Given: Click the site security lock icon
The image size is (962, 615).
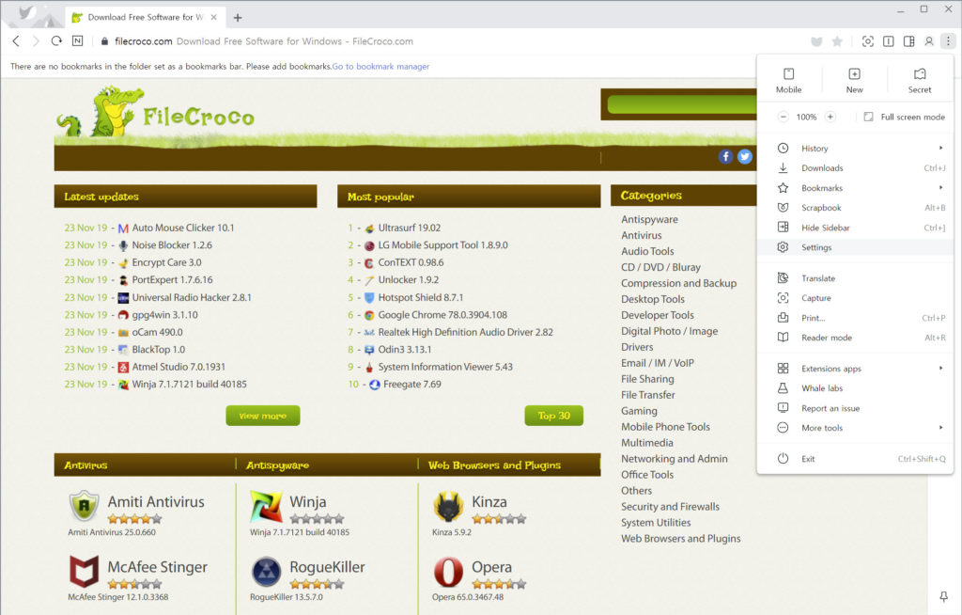Looking at the screenshot, I should (104, 41).
